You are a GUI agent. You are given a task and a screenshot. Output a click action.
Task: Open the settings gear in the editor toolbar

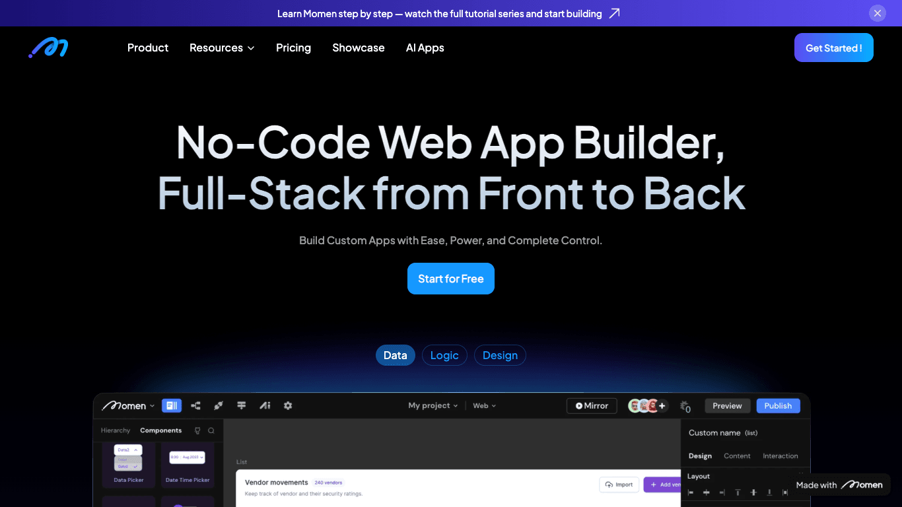(x=288, y=405)
